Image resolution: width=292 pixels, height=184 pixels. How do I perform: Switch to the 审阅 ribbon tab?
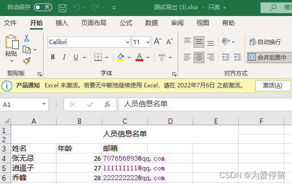[x=177, y=23]
